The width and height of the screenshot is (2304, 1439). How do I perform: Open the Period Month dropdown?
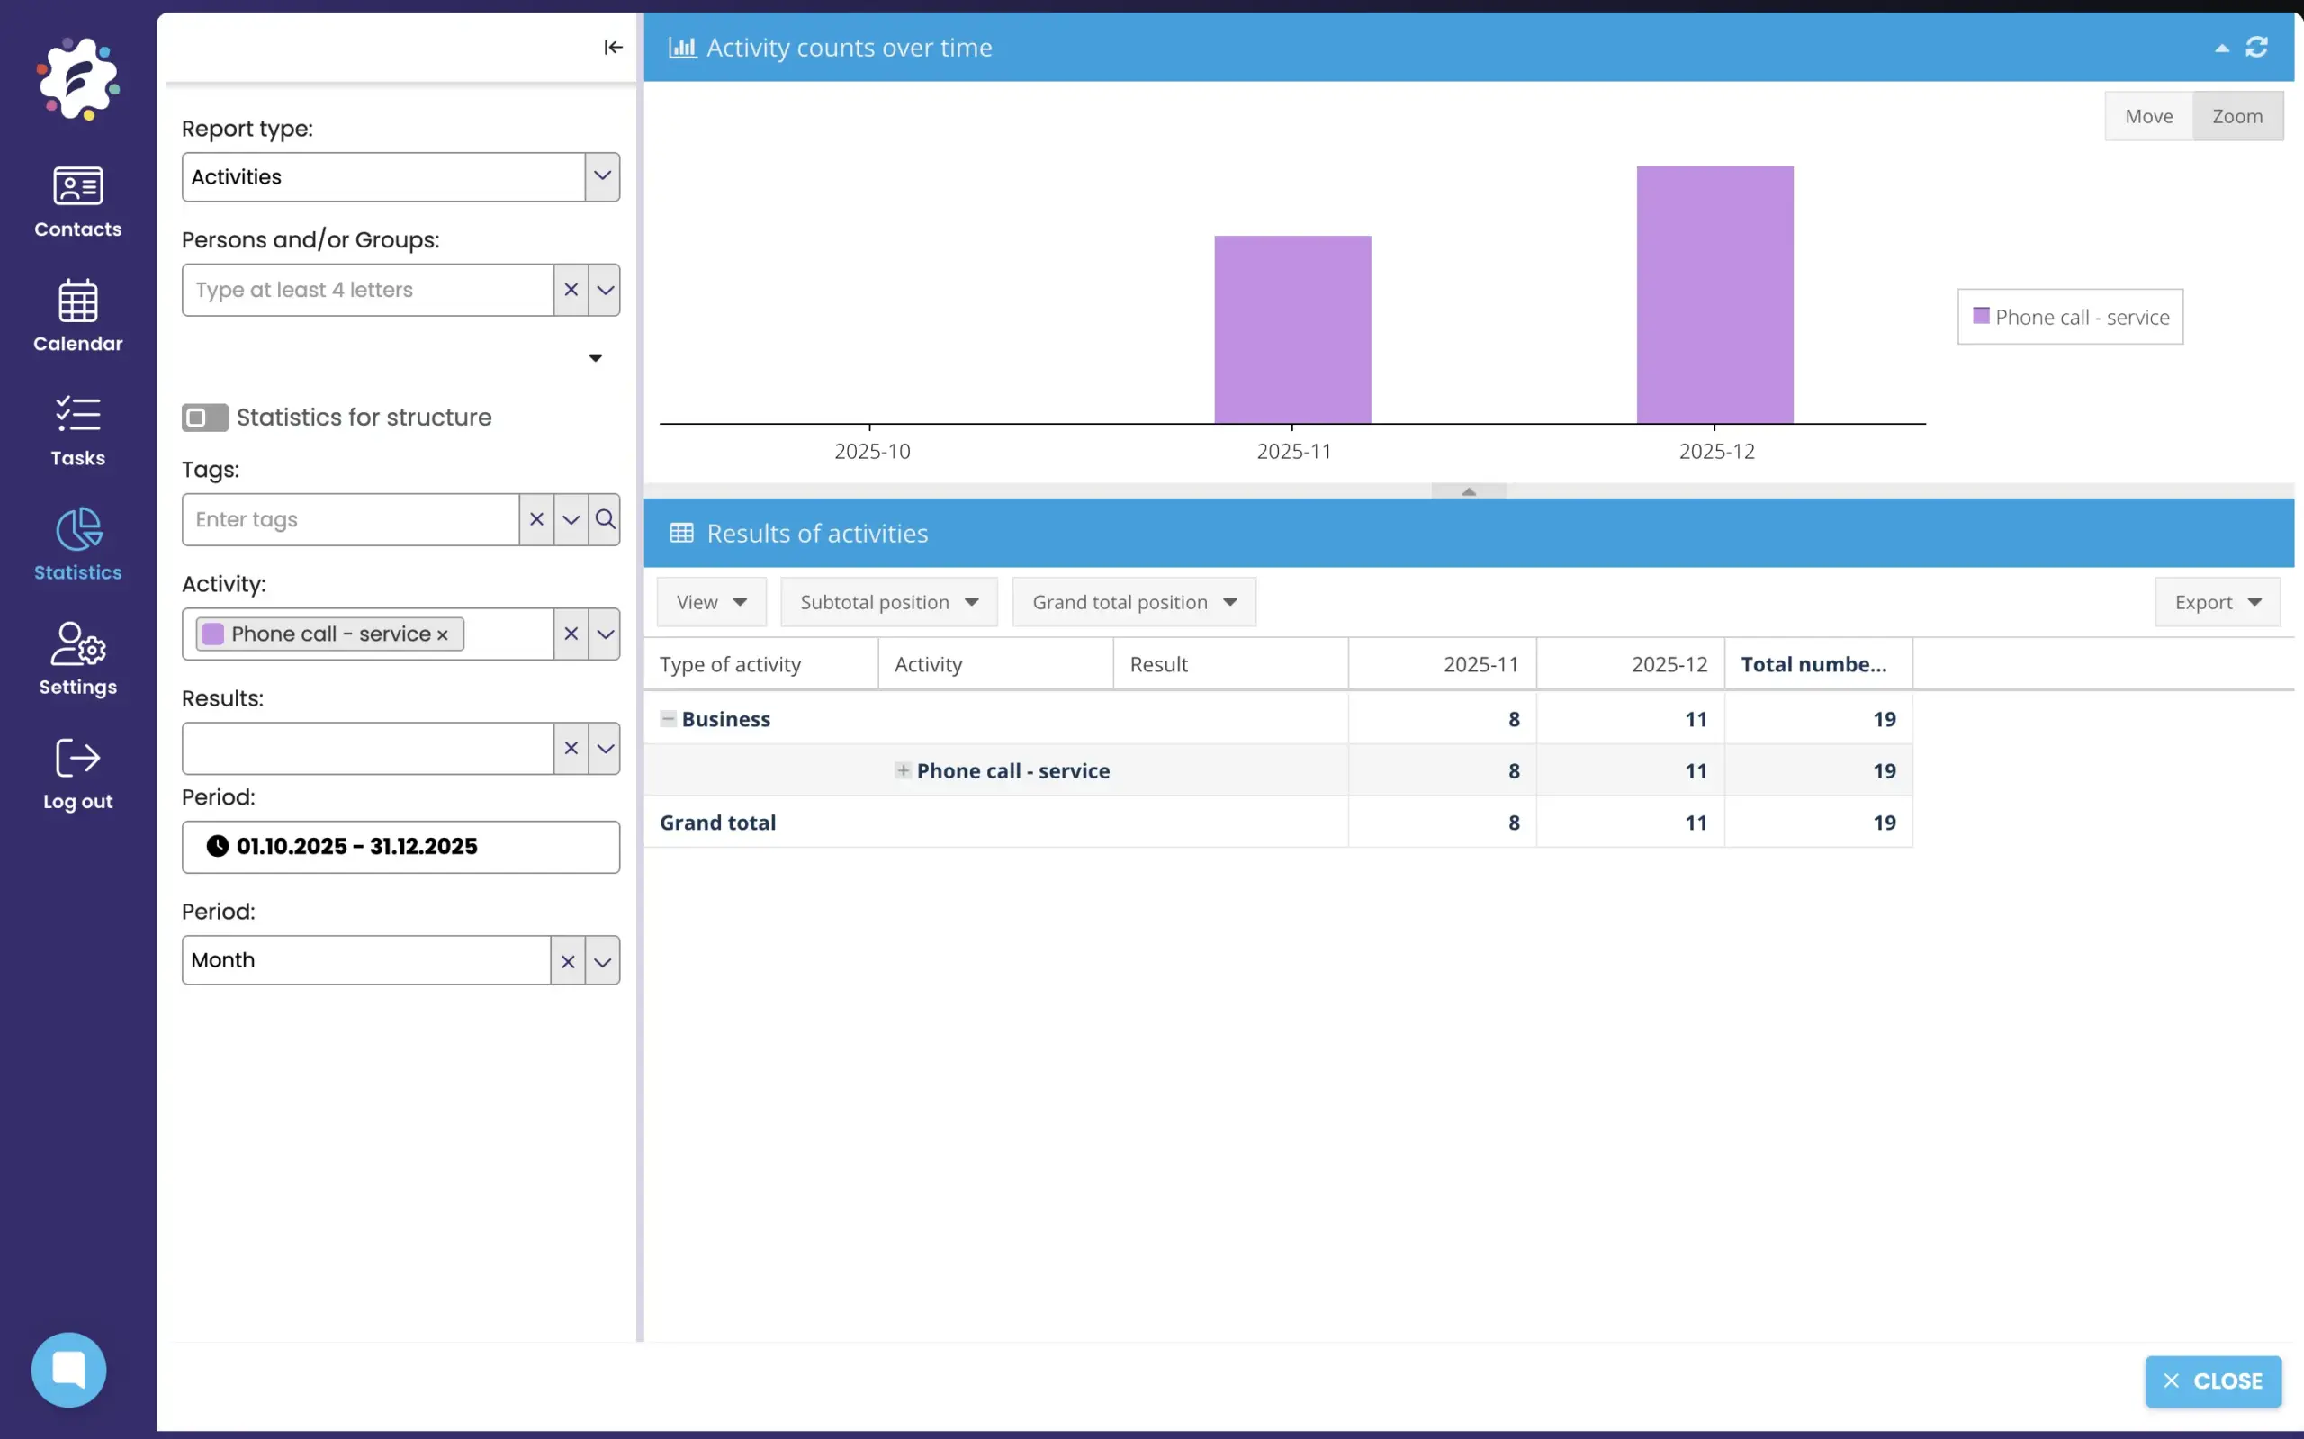[602, 960]
